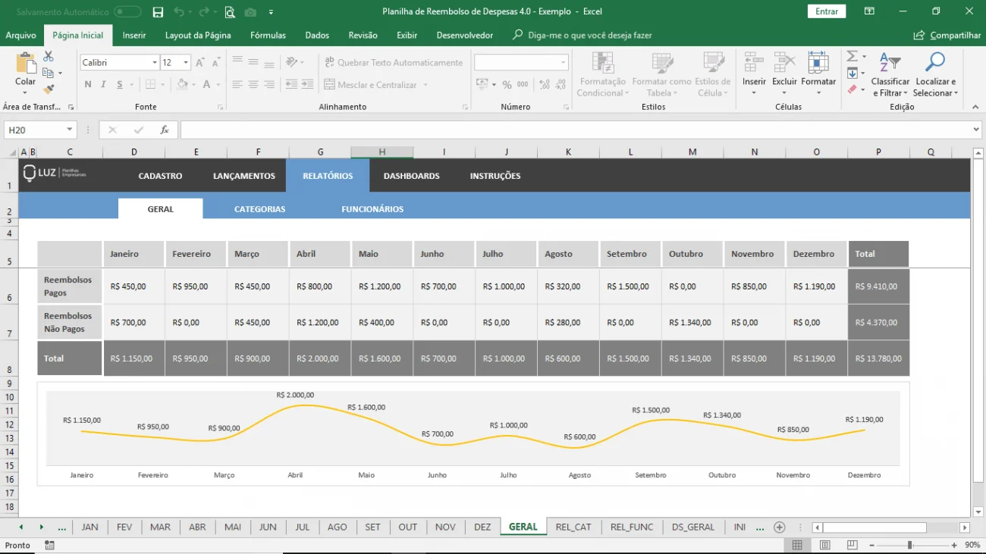Click the macro record icon in status bar
This screenshot has width=986, height=554.
(x=49, y=545)
